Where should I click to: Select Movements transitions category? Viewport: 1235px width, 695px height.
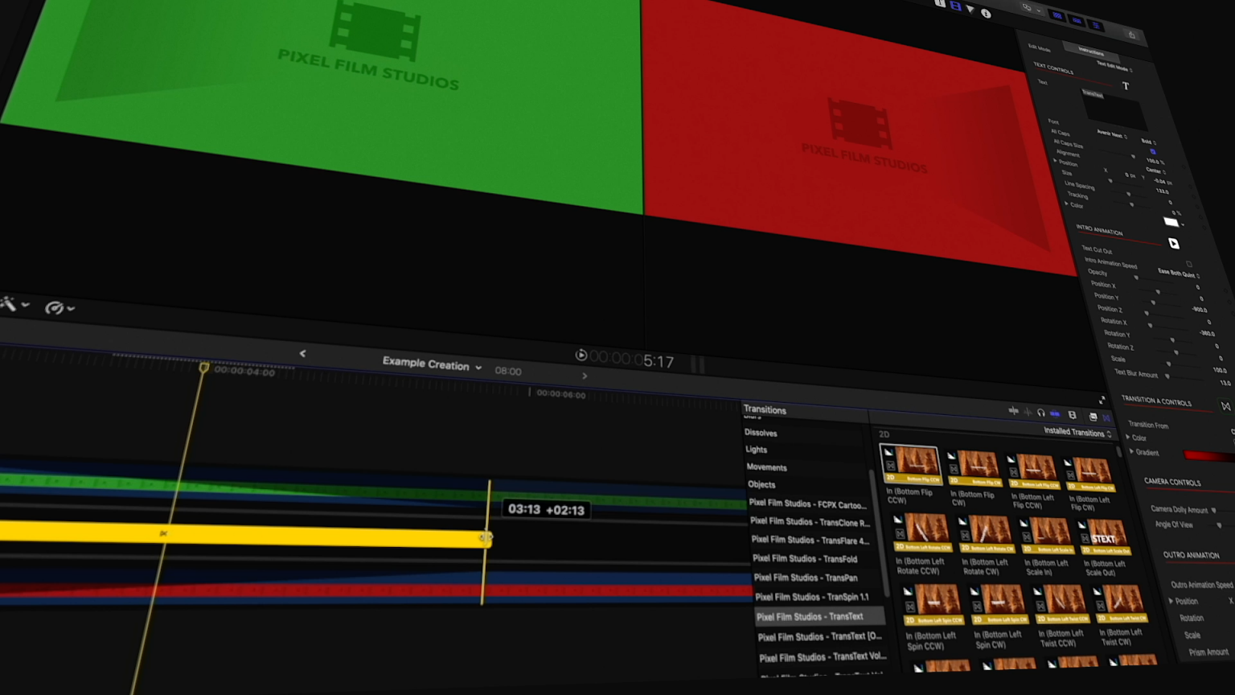(x=766, y=467)
